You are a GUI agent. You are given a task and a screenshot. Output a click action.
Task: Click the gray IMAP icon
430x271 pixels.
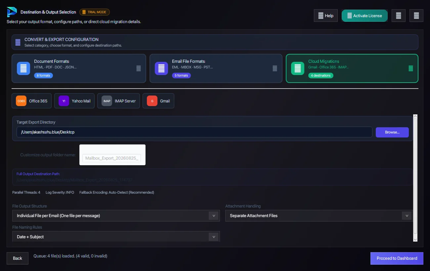(x=107, y=101)
